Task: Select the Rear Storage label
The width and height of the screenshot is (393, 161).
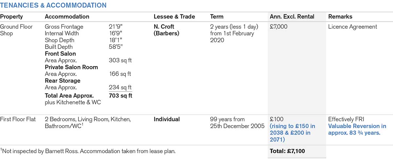Action: (62, 80)
